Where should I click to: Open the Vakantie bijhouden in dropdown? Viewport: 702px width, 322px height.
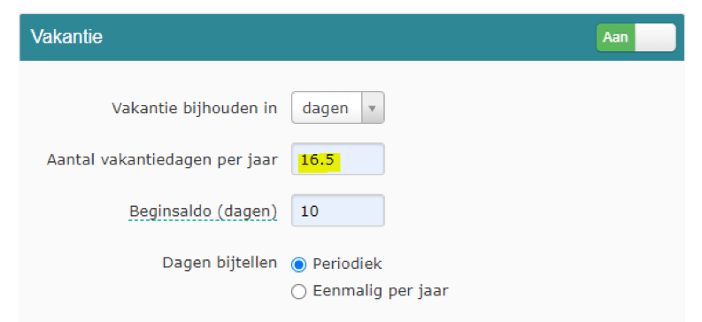[337, 108]
